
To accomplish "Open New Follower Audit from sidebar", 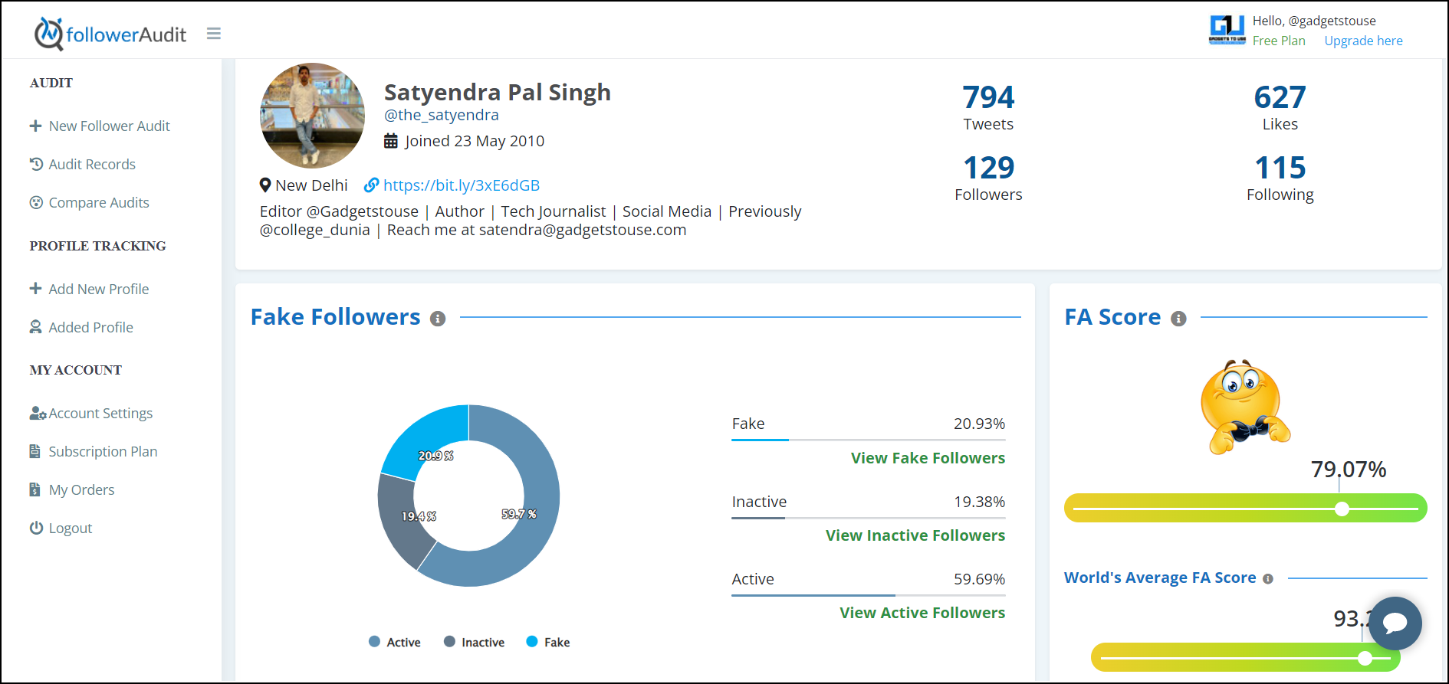I will pos(100,126).
